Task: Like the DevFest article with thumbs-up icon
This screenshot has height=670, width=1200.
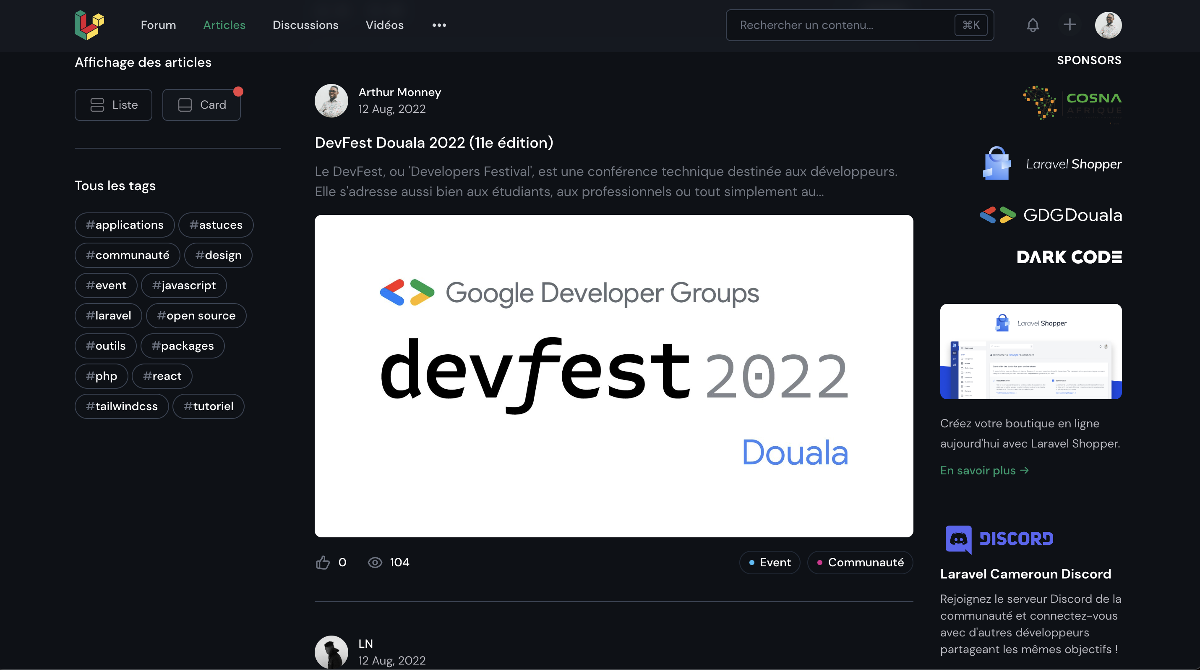Action: (x=322, y=563)
